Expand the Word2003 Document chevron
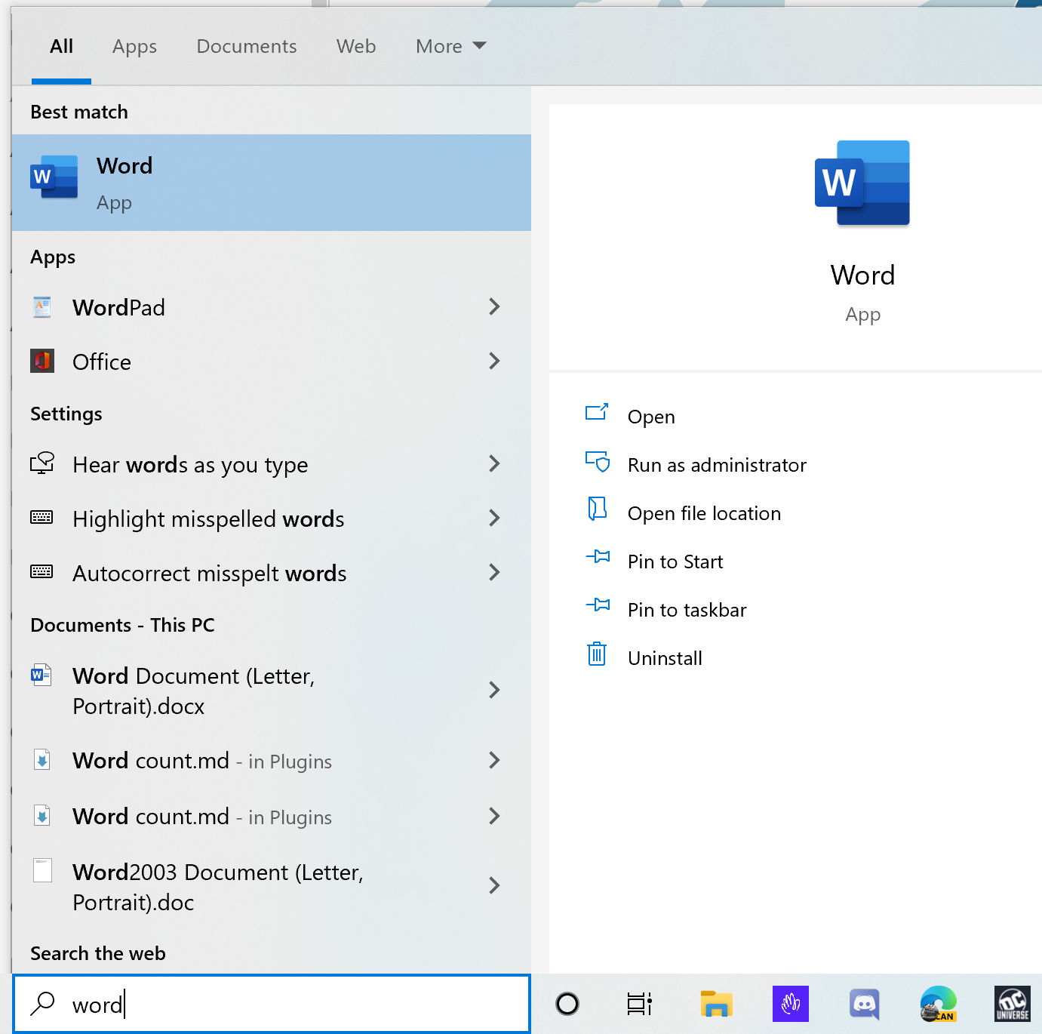 click(x=494, y=885)
